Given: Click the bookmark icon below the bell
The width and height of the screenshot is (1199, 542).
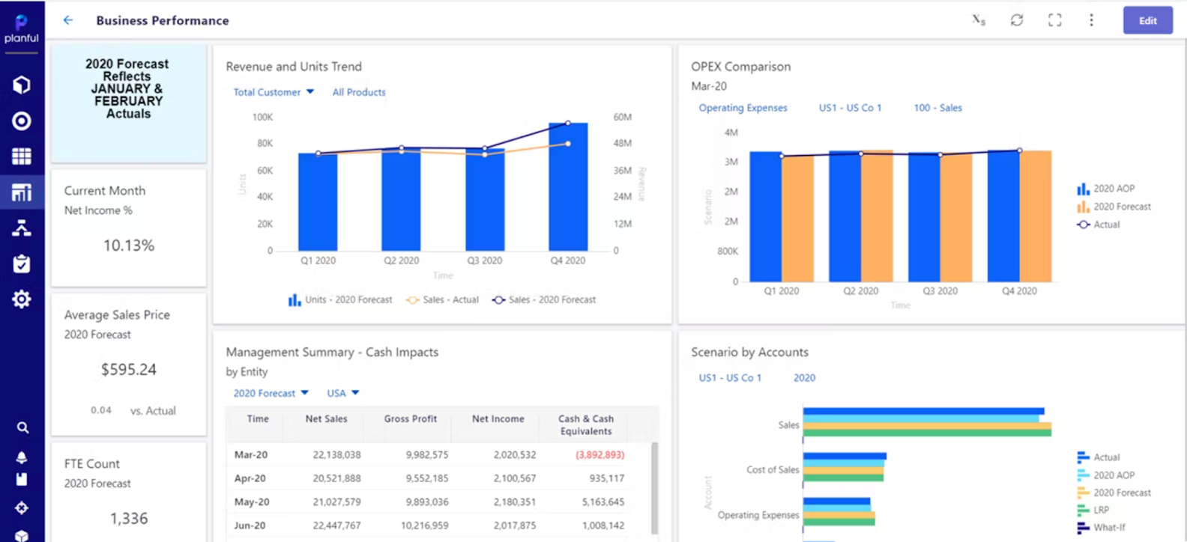Looking at the screenshot, I should 22,479.
